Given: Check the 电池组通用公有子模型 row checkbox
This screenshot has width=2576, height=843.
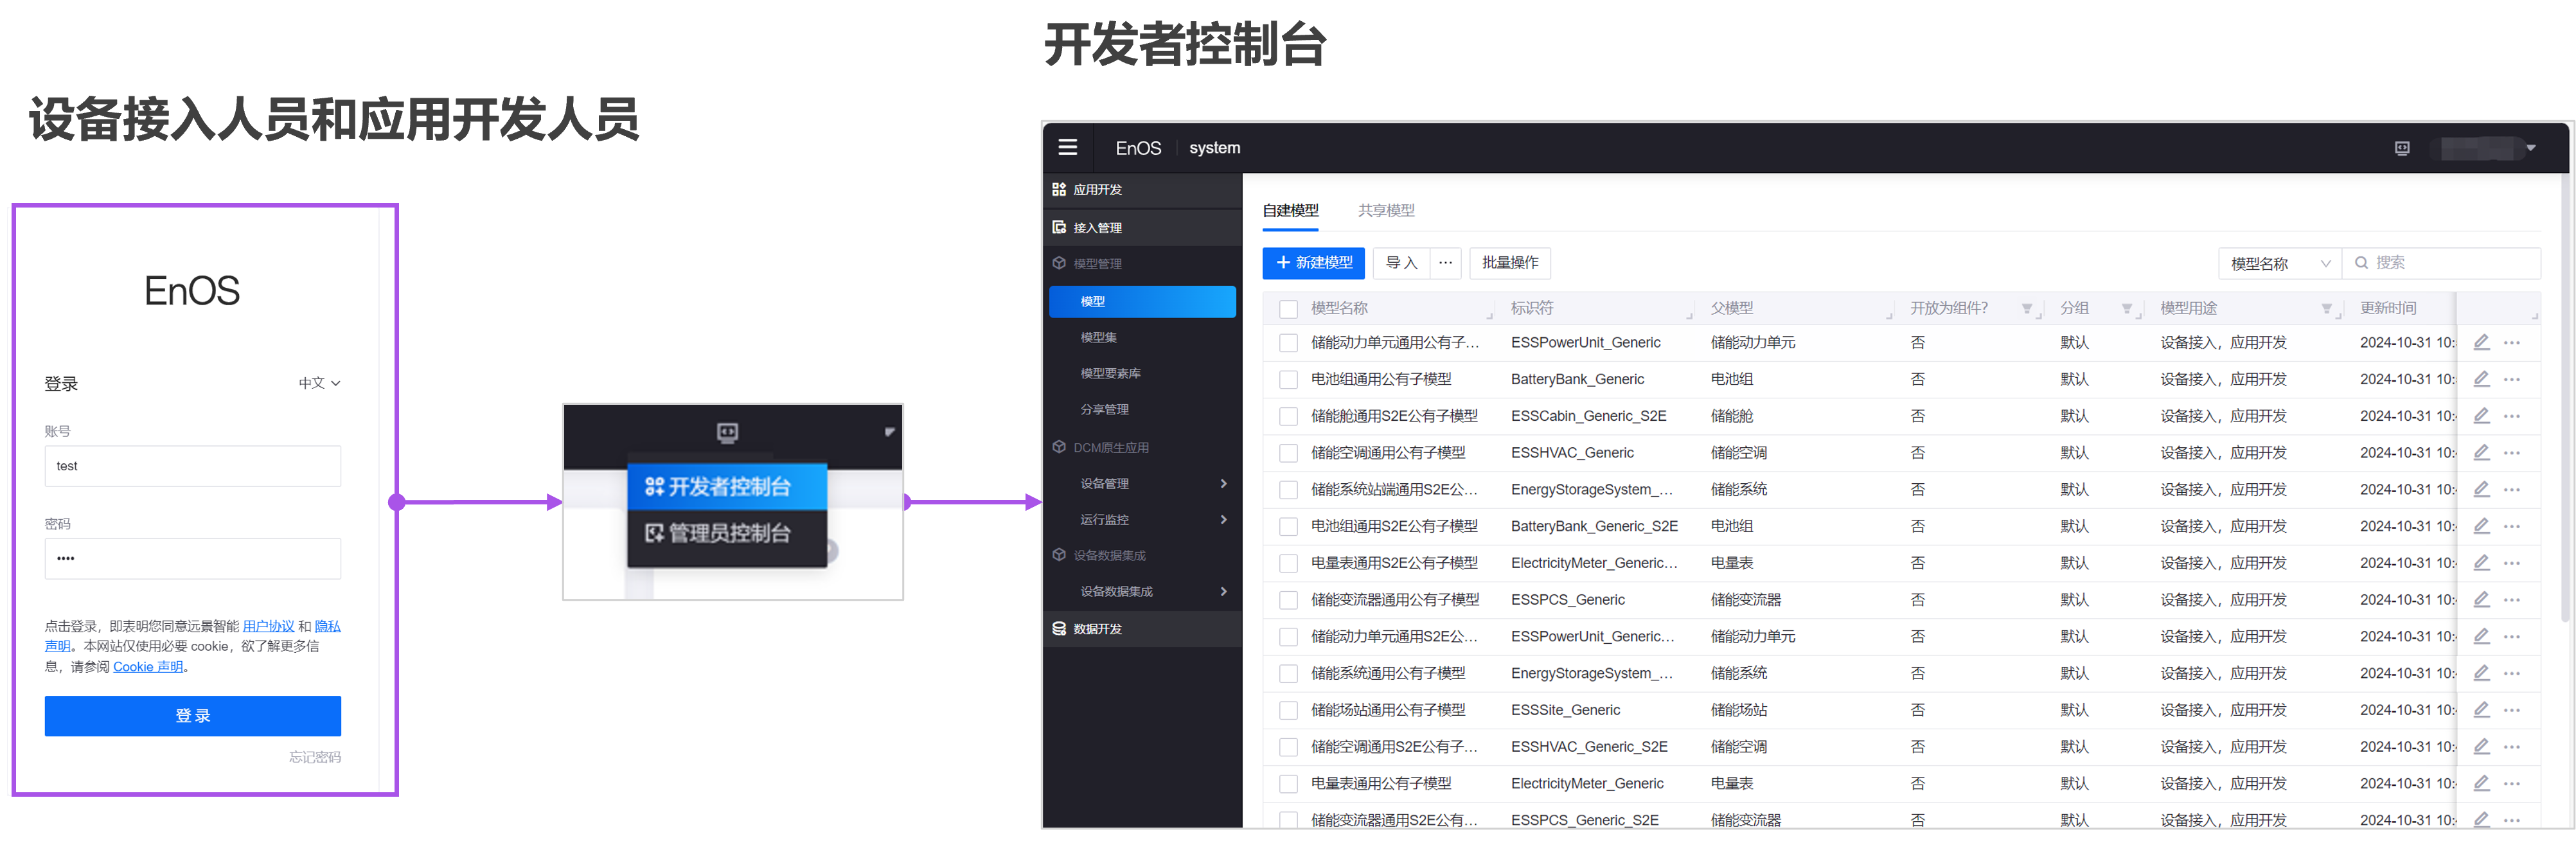Looking at the screenshot, I should (1289, 380).
